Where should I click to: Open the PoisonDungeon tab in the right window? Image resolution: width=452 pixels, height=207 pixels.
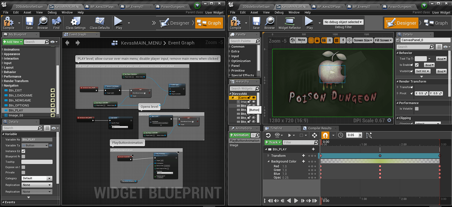pos(399,7)
